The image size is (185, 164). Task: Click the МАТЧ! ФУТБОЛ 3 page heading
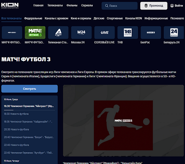point(26,59)
